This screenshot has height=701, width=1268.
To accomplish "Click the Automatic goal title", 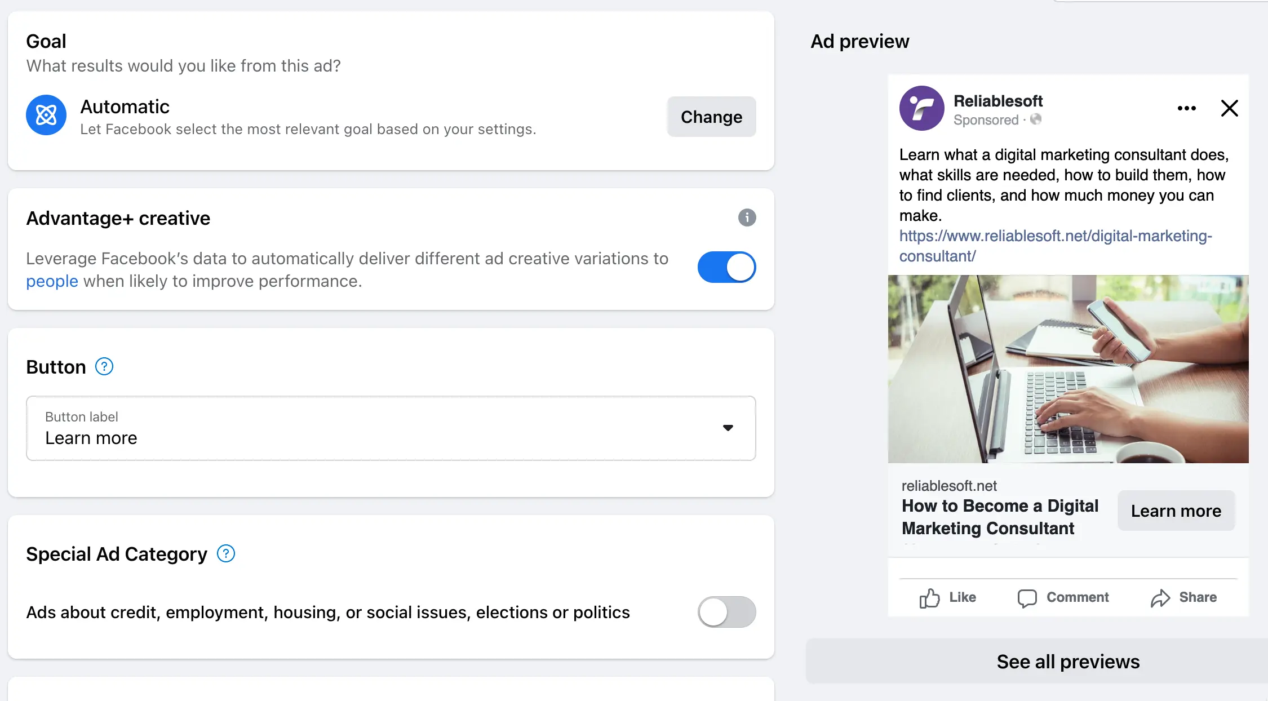I will tap(125, 107).
